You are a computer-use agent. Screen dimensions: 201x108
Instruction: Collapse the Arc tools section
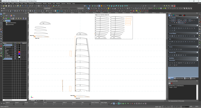tap(197, 39)
